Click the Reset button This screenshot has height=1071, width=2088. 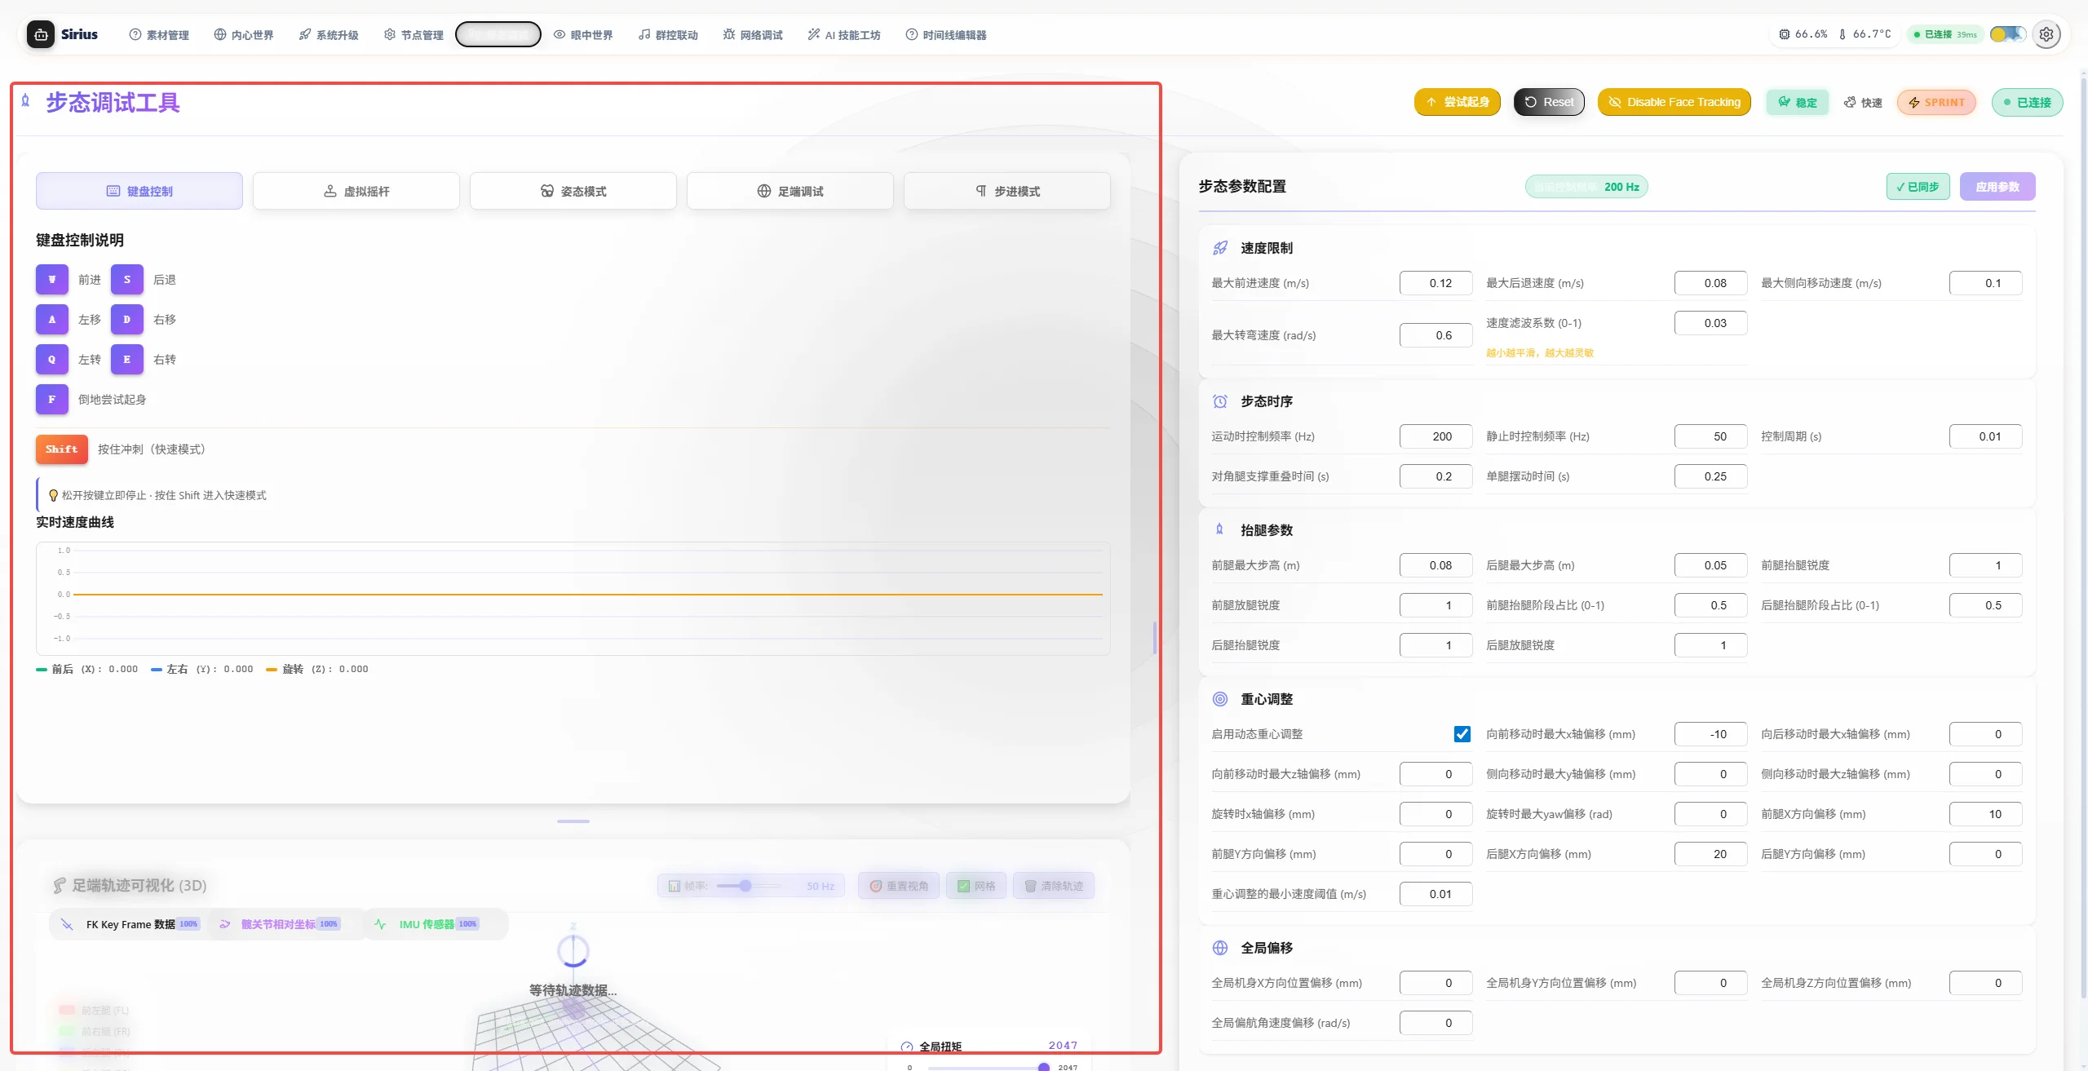[1549, 102]
